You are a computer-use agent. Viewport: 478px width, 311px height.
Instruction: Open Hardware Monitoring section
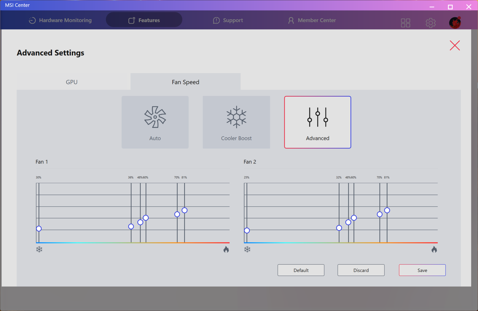click(x=60, y=20)
